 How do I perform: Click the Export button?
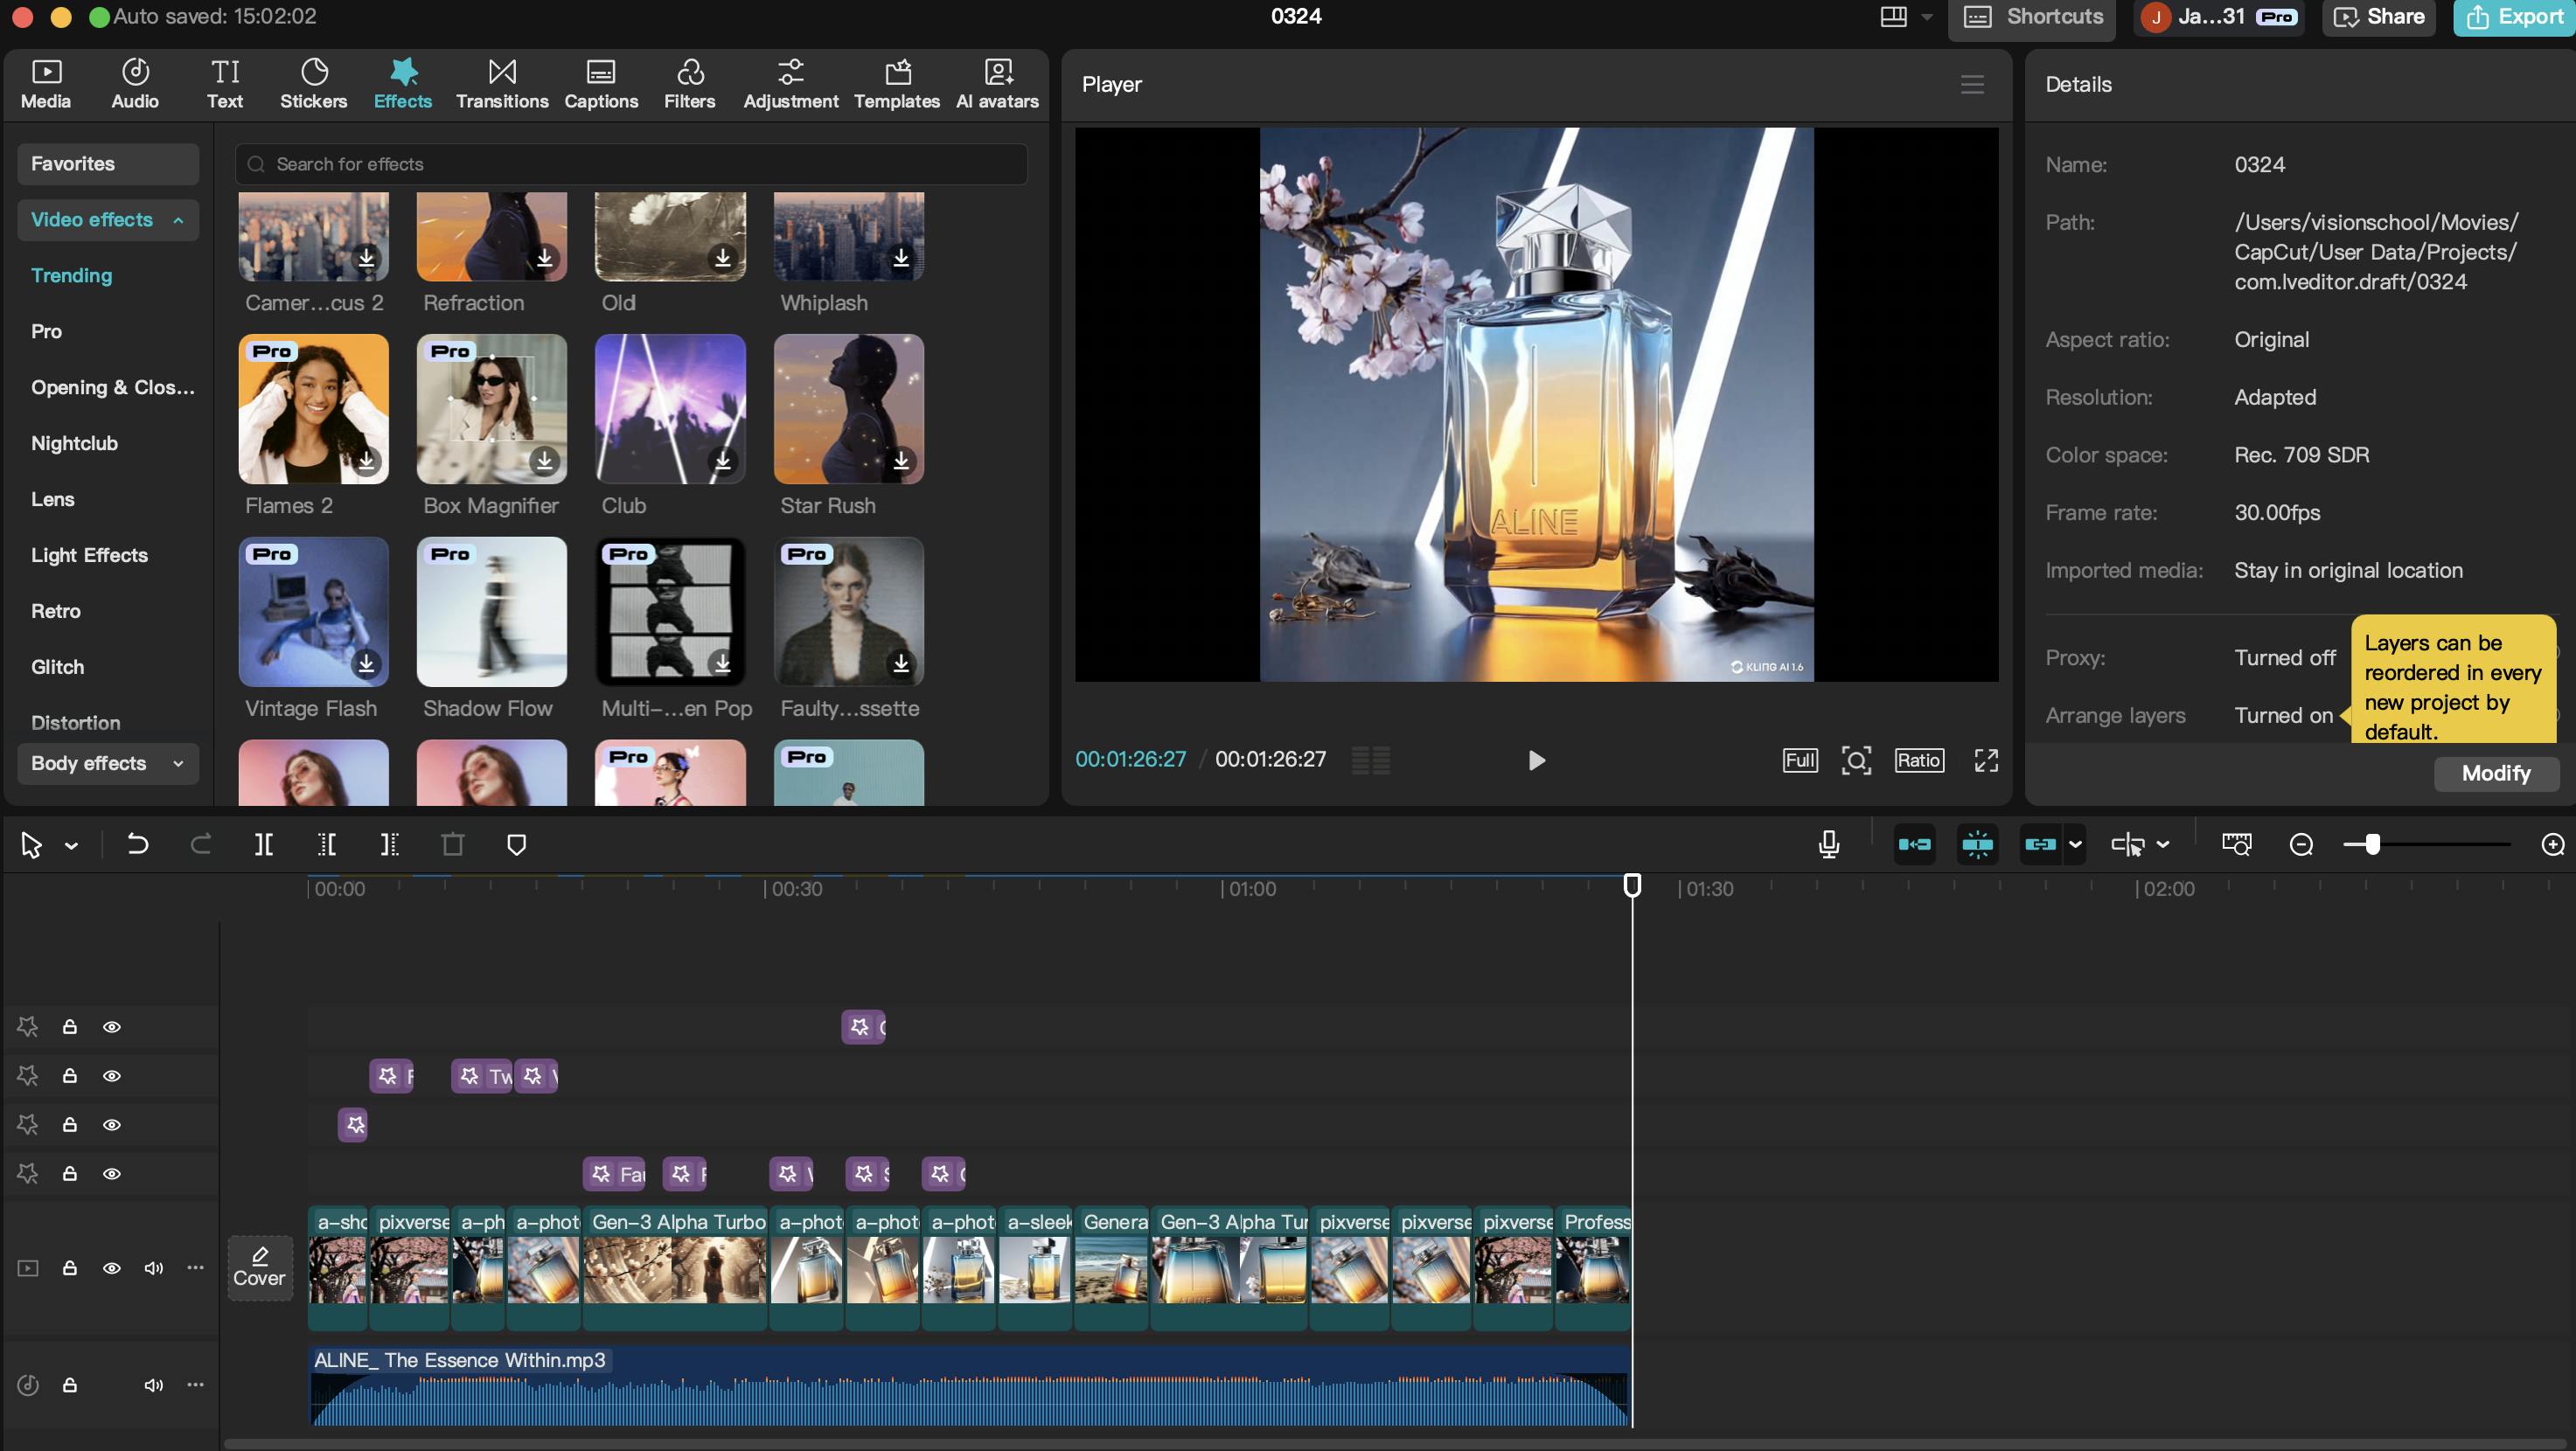pyautogui.click(x=2514, y=17)
